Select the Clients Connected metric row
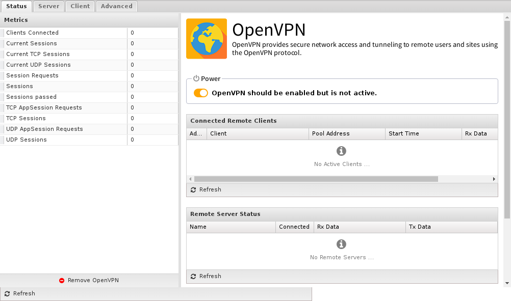Image resolution: width=511 pixels, height=301 pixels. coord(89,33)
